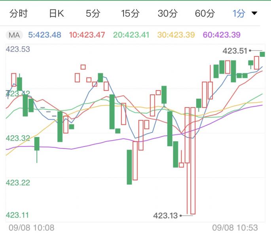271x237 pixels.
Task: Click the 09/08 10:08 start time label
Action: pos(32,228)
